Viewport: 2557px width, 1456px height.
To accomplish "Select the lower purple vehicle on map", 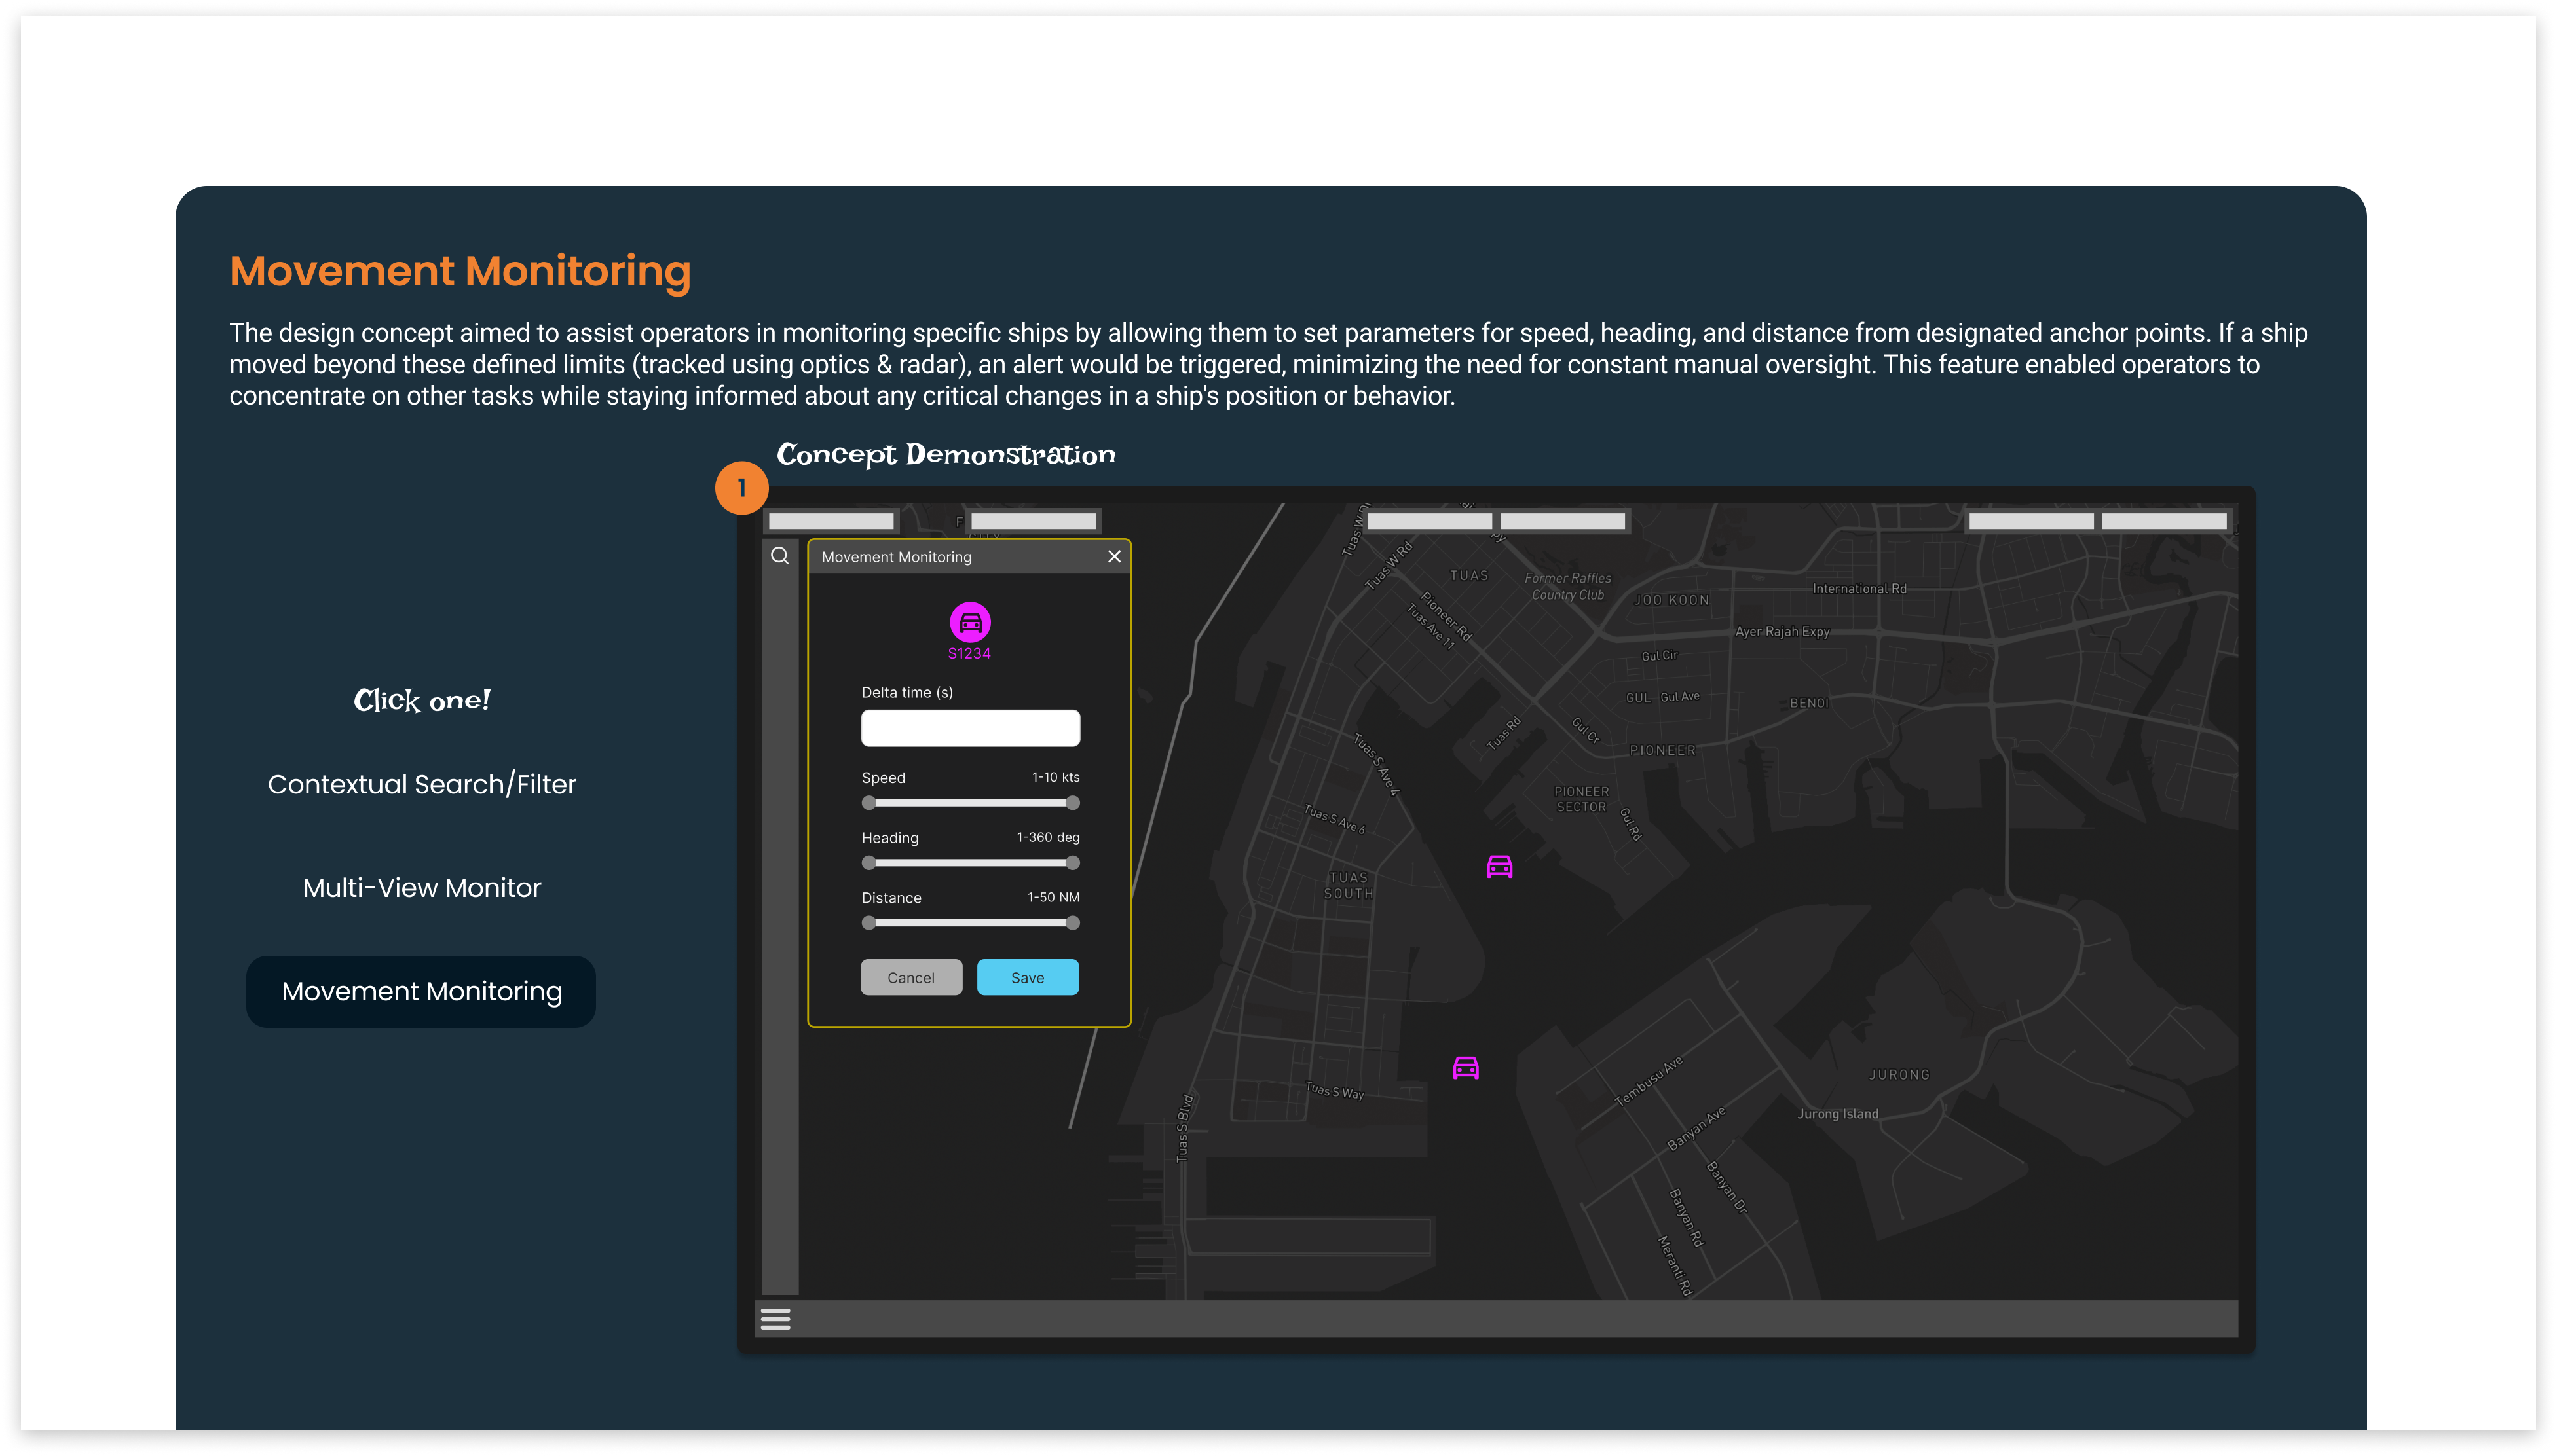I will coord(1466,1068).
